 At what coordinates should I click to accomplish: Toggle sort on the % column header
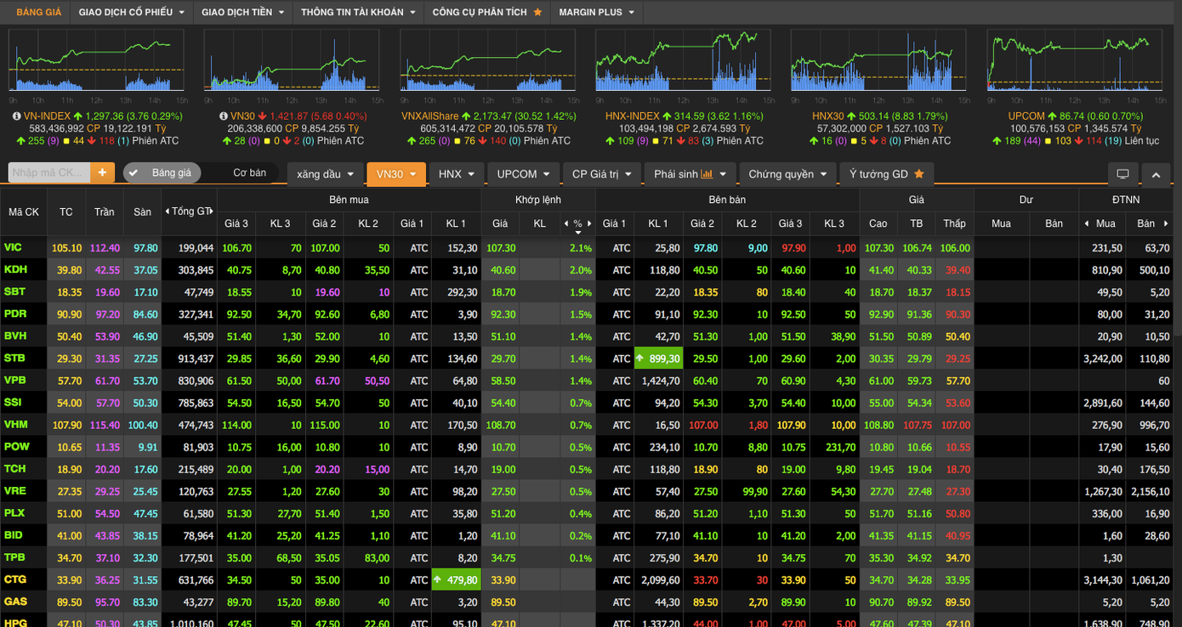pyautogui.click(x=577, y=224)
